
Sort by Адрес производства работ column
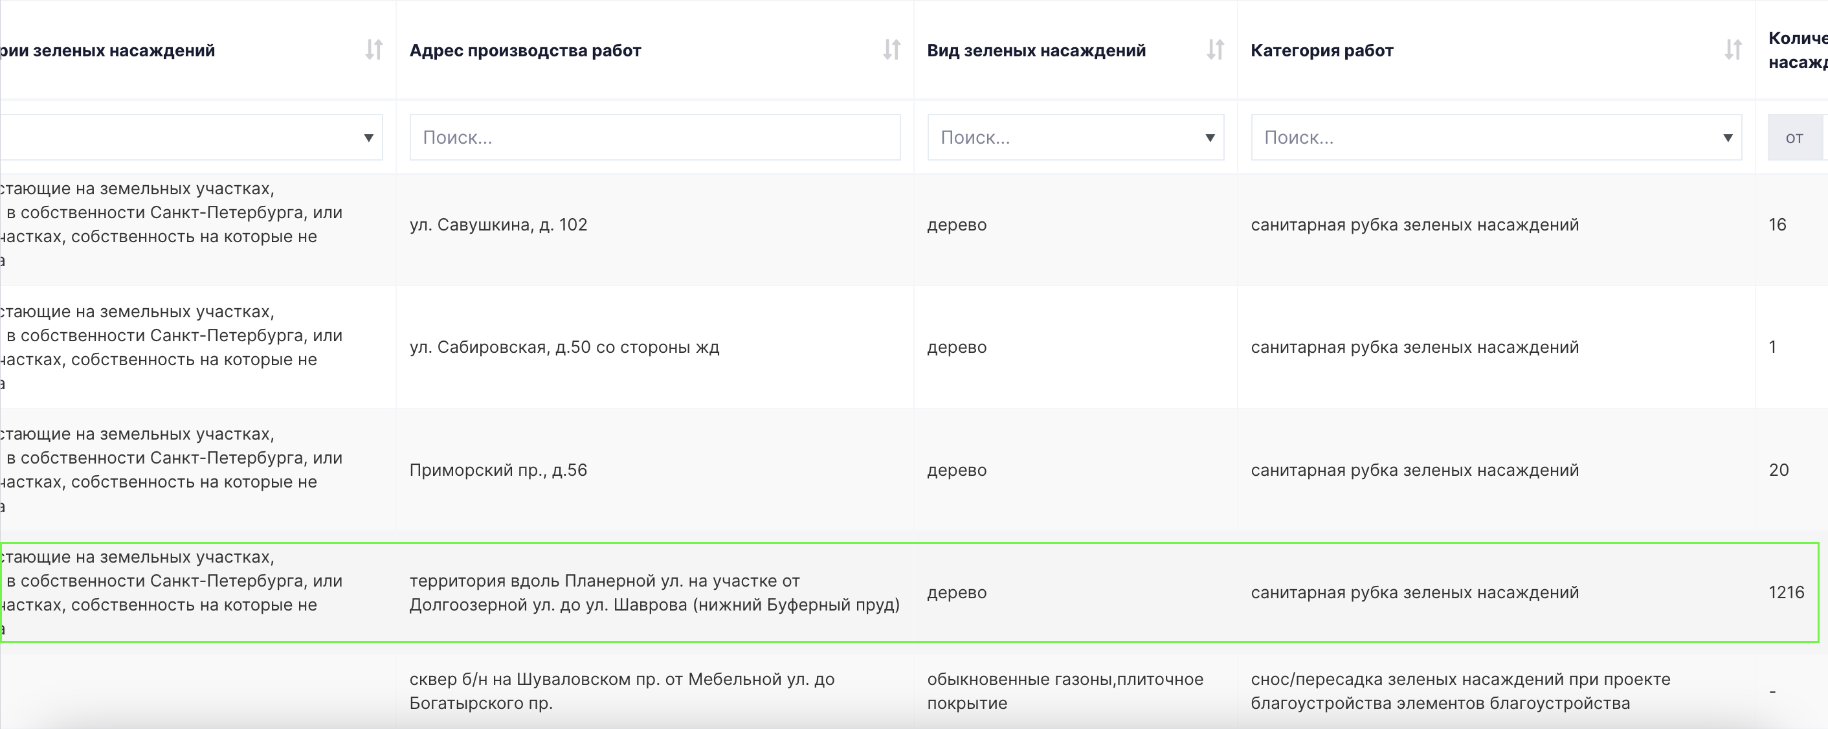pos(891,50)
